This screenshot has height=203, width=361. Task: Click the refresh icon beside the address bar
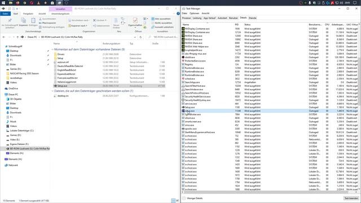(x=140, y=37)
